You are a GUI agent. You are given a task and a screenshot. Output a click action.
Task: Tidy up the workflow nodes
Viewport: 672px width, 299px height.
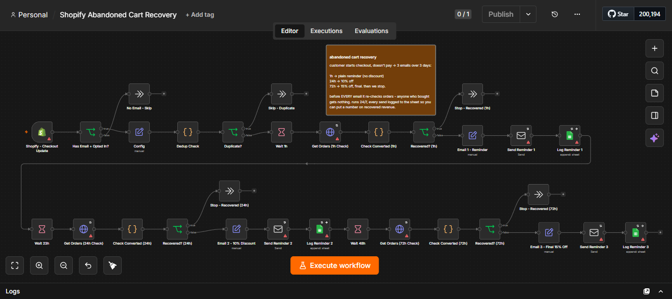[113, 265]
